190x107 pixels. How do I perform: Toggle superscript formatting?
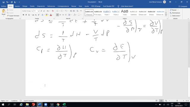39,15
